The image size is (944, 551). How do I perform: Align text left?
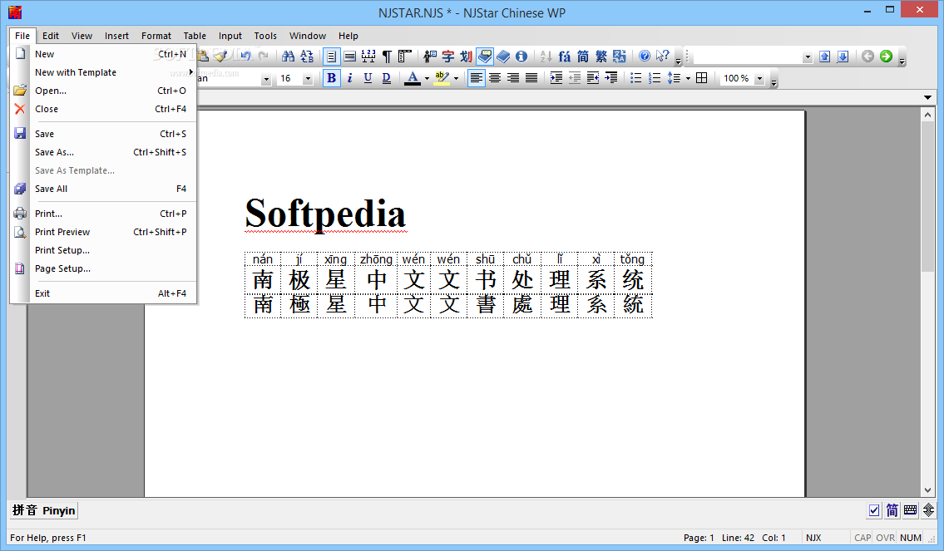tap(477, 78)
